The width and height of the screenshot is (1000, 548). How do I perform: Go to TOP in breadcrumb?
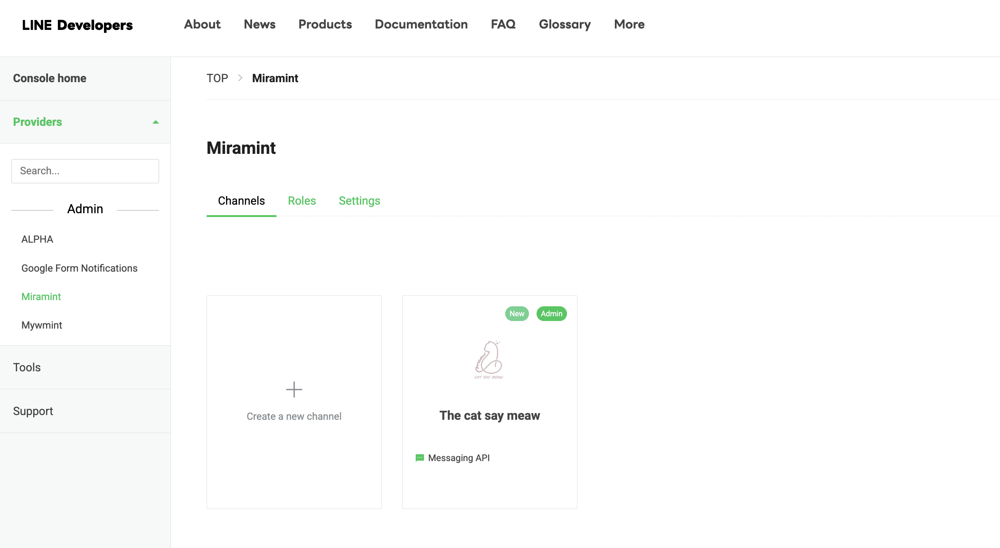point(217,78)
